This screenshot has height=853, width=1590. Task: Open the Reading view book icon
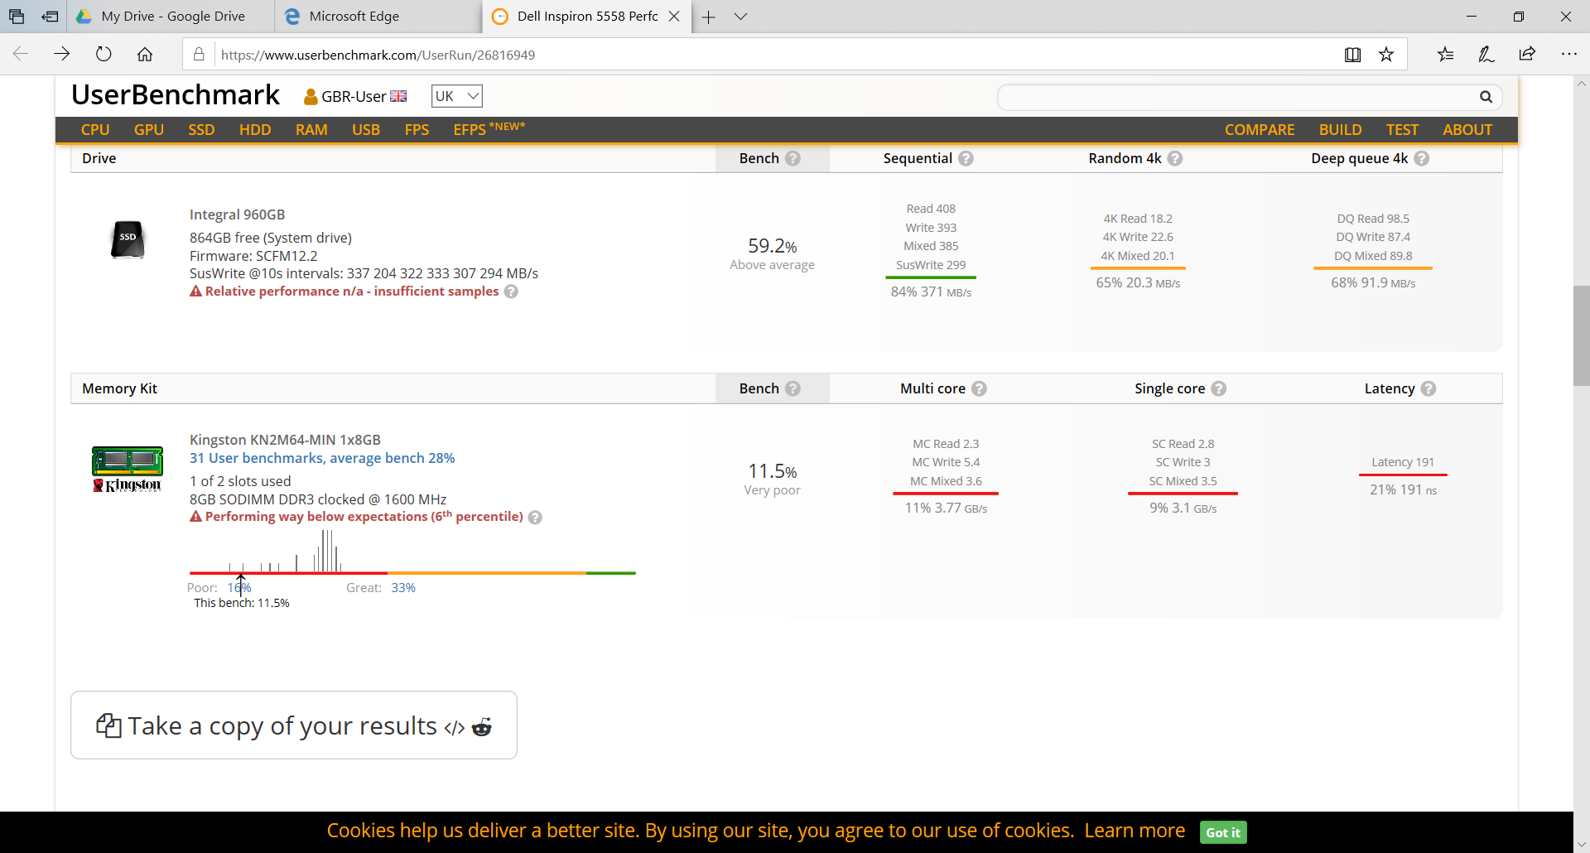coord(1352,55)
